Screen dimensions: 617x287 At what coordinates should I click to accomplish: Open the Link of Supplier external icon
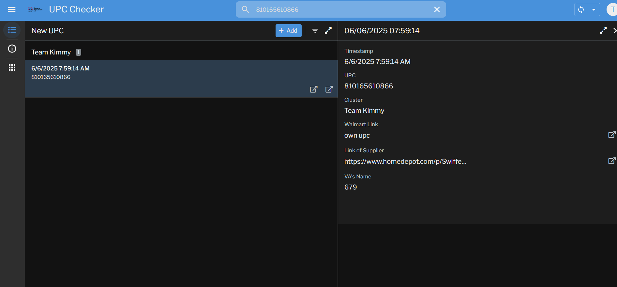(612, 161)
